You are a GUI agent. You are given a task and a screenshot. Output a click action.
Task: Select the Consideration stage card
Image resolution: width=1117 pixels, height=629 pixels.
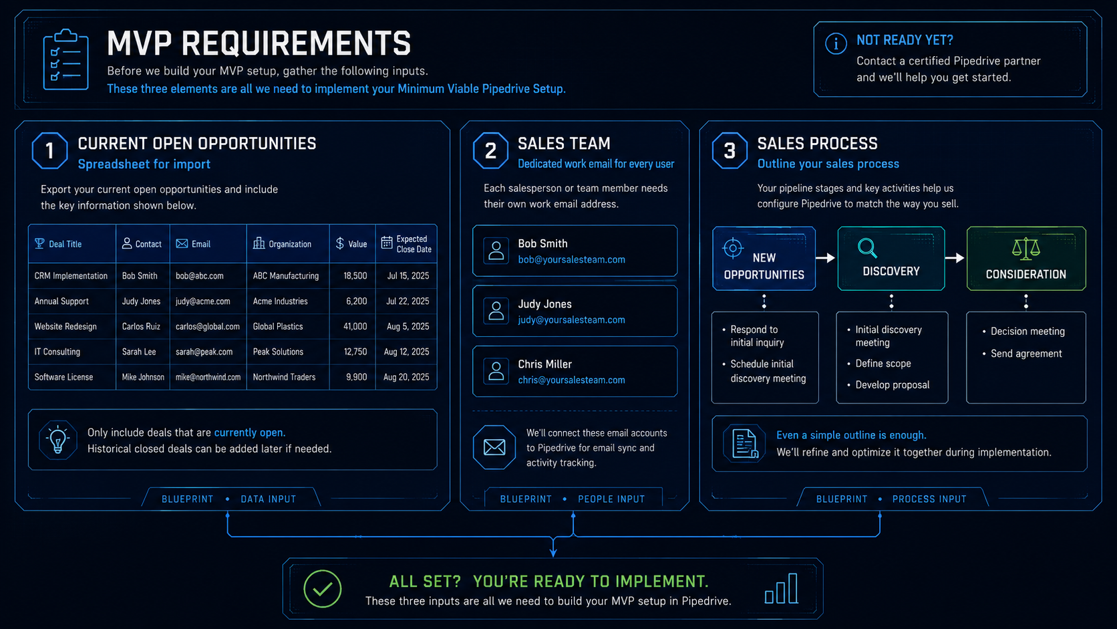click(1026, 259)
